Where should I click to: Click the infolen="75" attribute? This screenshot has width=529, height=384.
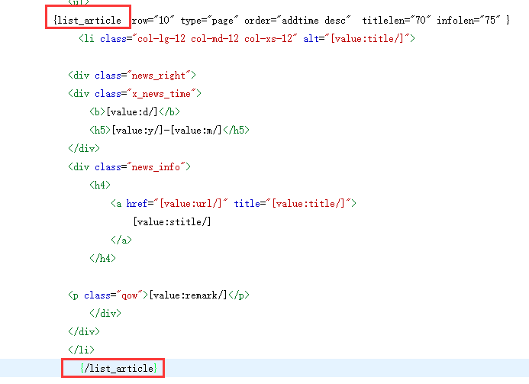(469, 20)
